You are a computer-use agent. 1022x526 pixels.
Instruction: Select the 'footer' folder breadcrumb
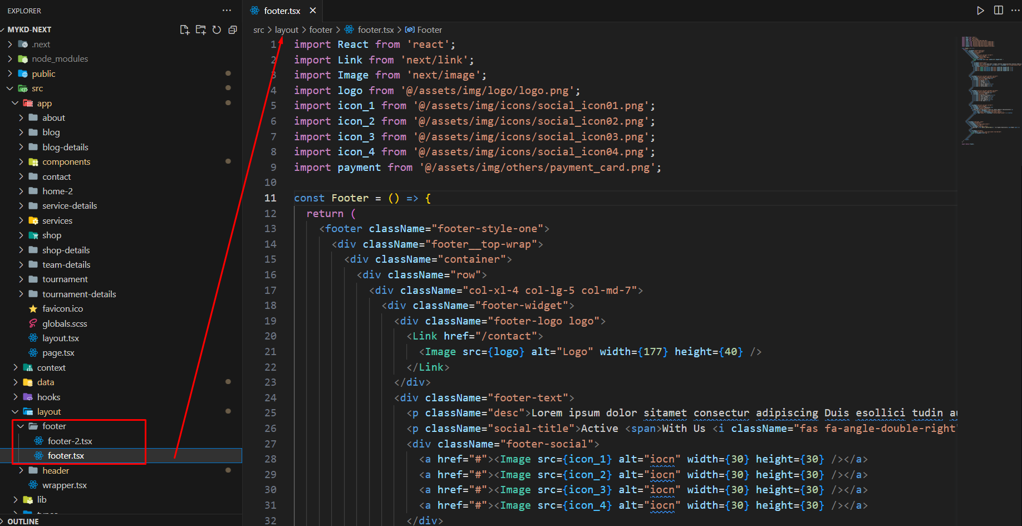(321, 30)
